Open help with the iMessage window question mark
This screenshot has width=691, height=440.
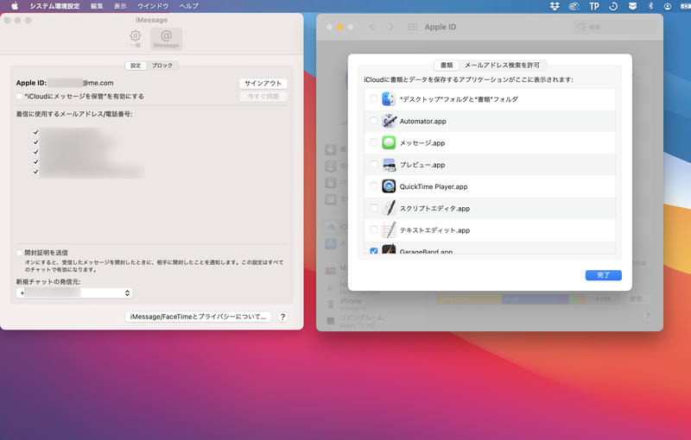pyautogui.click(x=283, y=317)
